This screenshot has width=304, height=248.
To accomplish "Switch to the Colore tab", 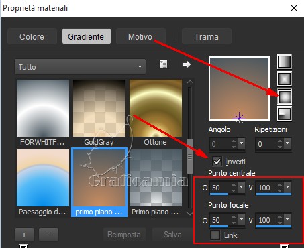I will (x=32, y=36).
